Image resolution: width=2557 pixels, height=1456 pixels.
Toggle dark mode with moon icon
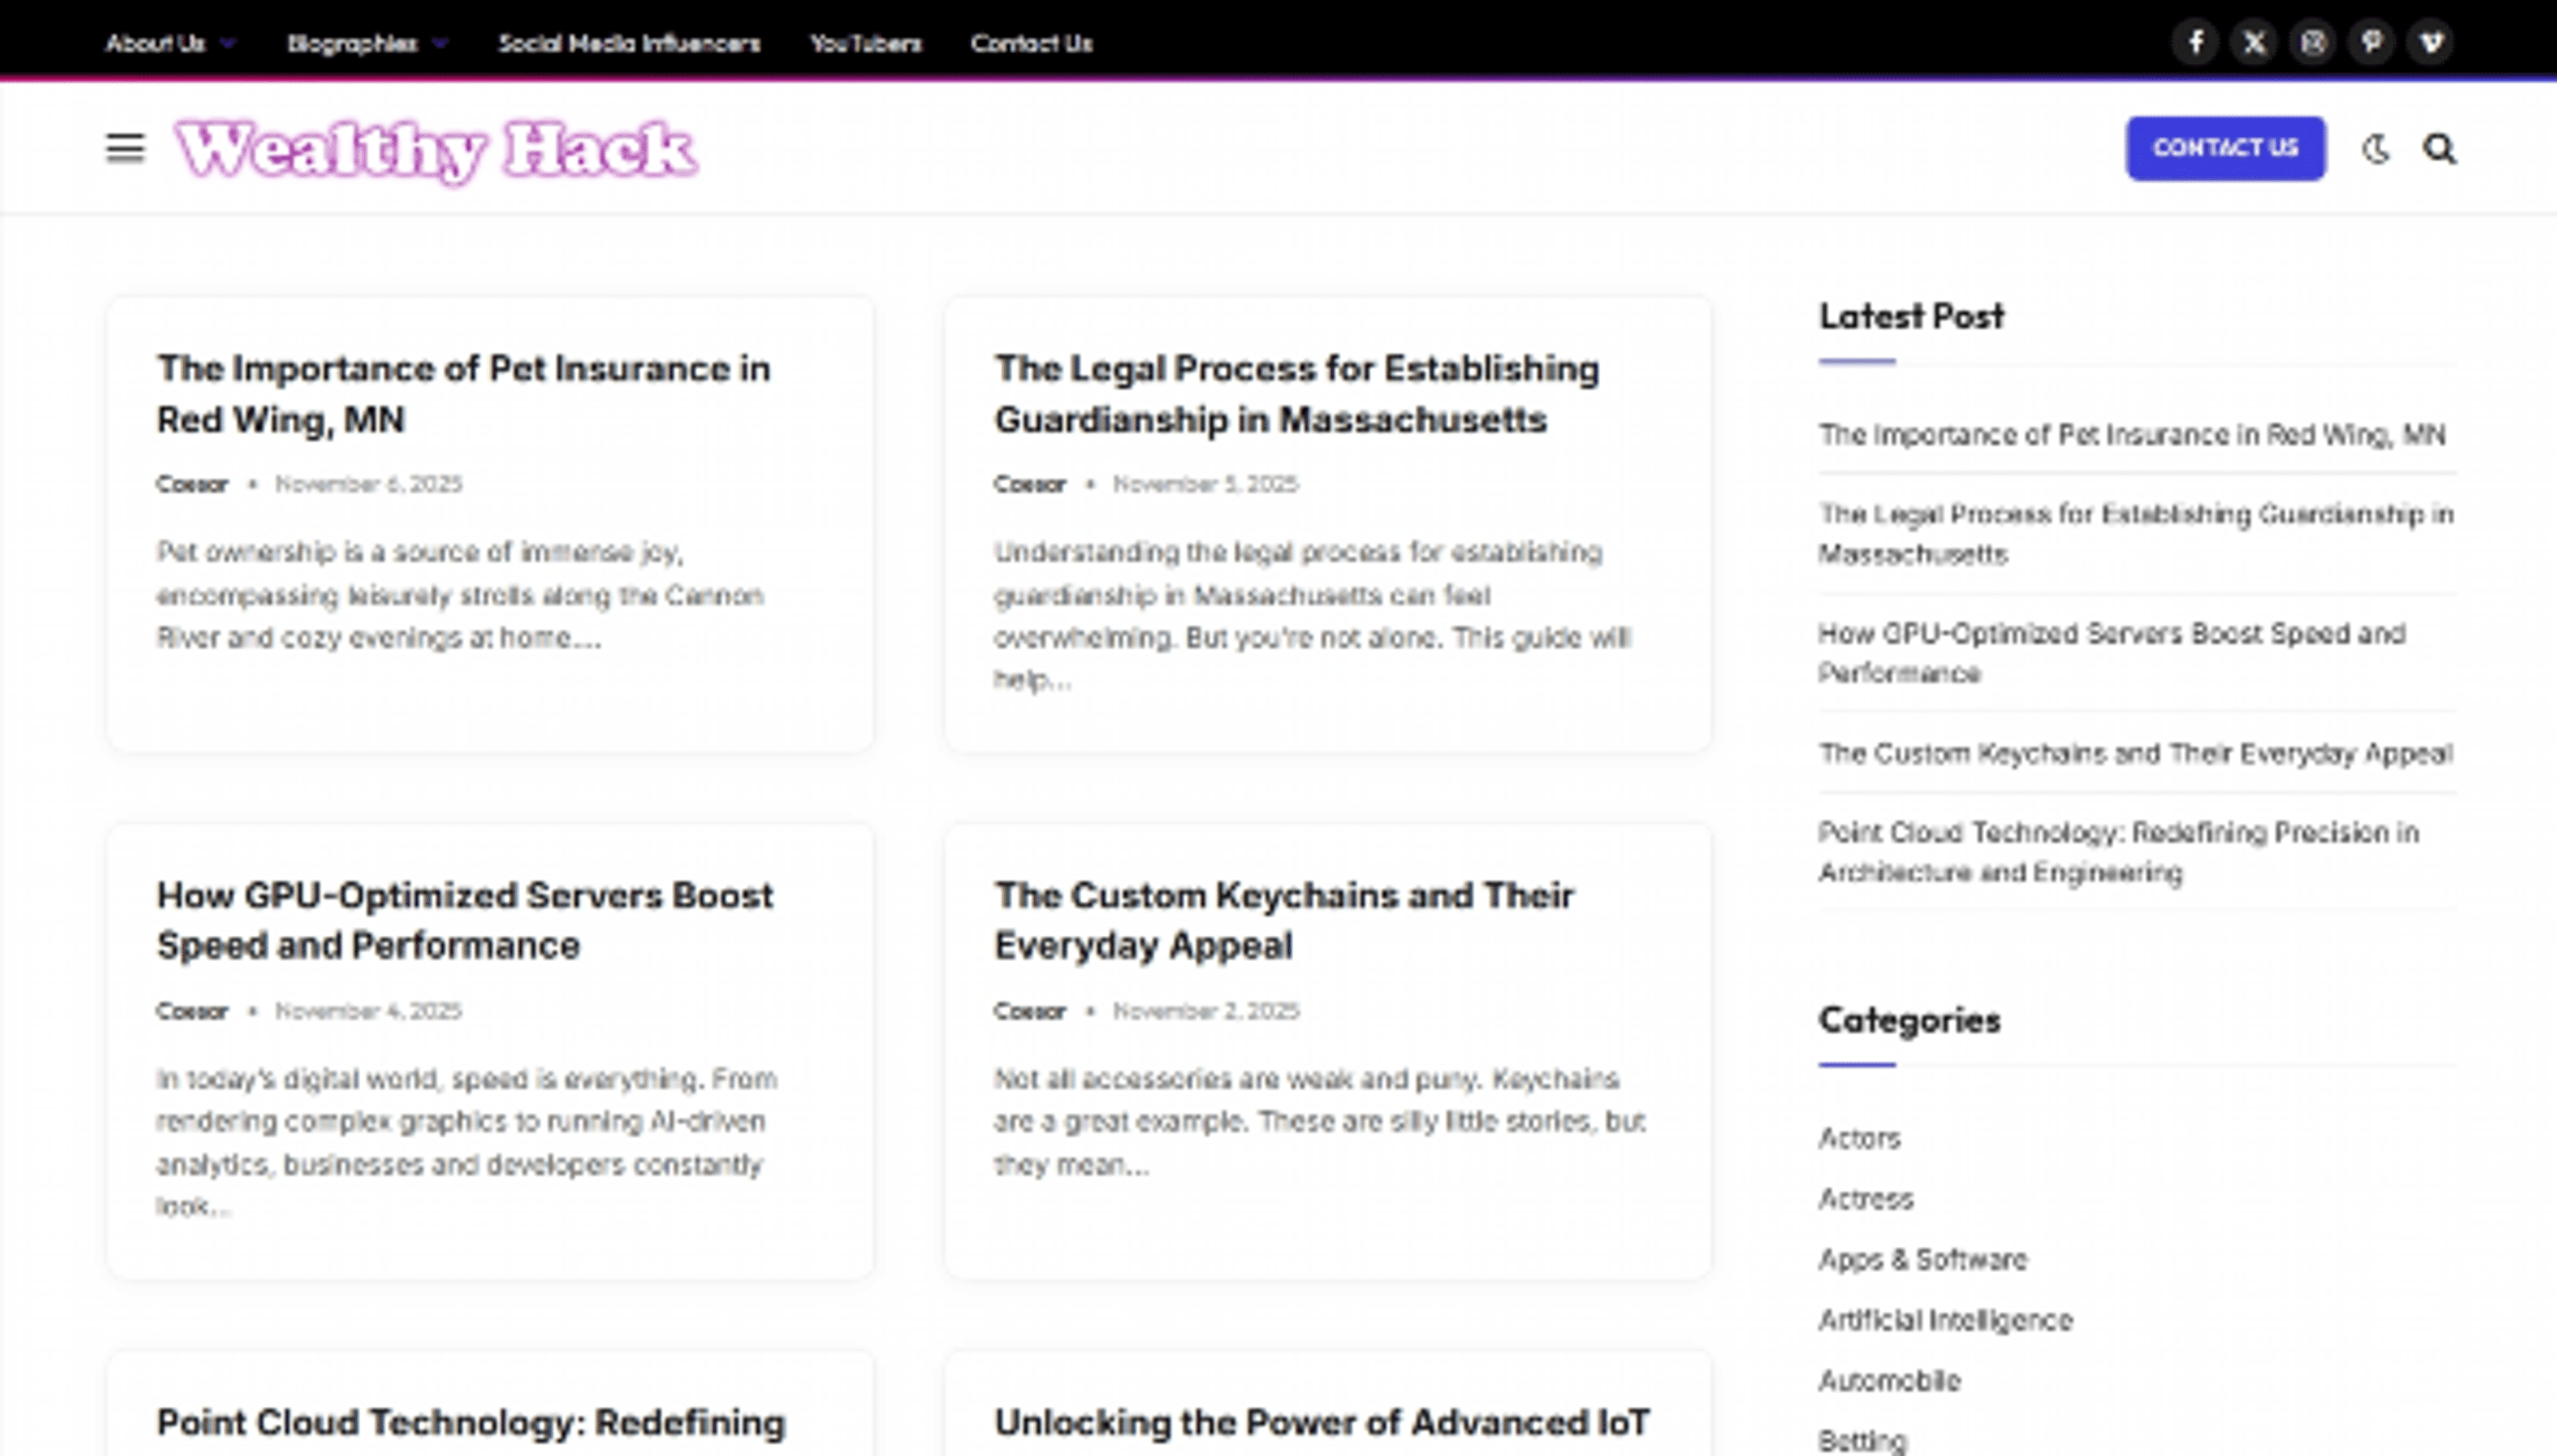[x=2376, y=149]
